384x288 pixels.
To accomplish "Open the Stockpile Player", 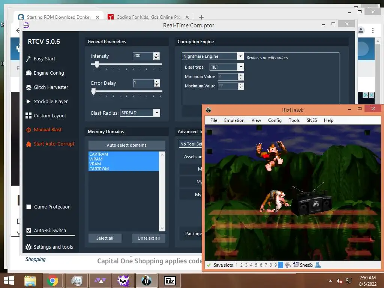I will [x=47, y=101].
